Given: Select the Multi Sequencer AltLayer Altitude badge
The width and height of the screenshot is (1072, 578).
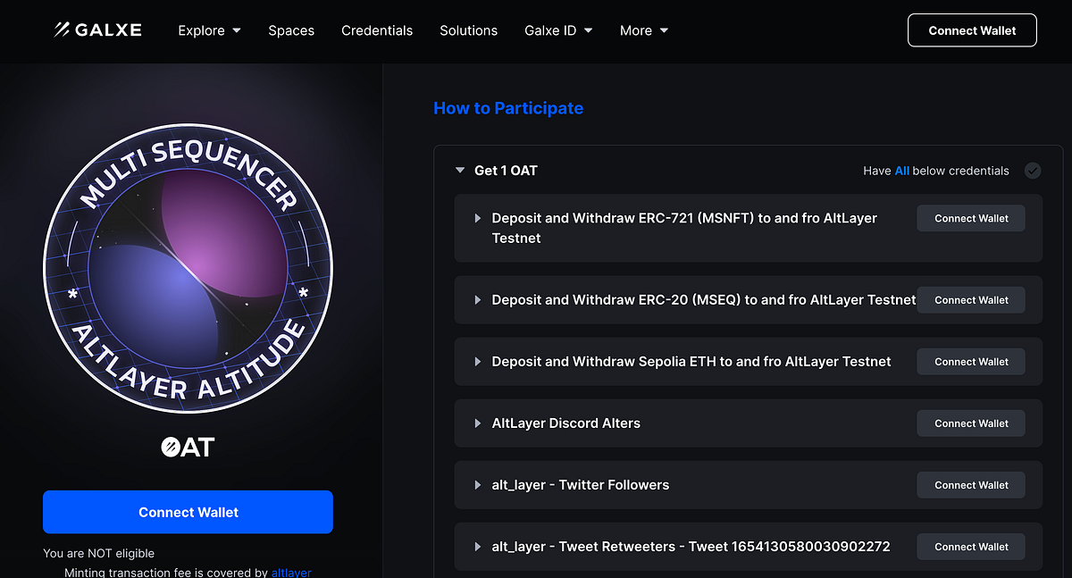Looking at the screenshot, I should pos(188,268).
